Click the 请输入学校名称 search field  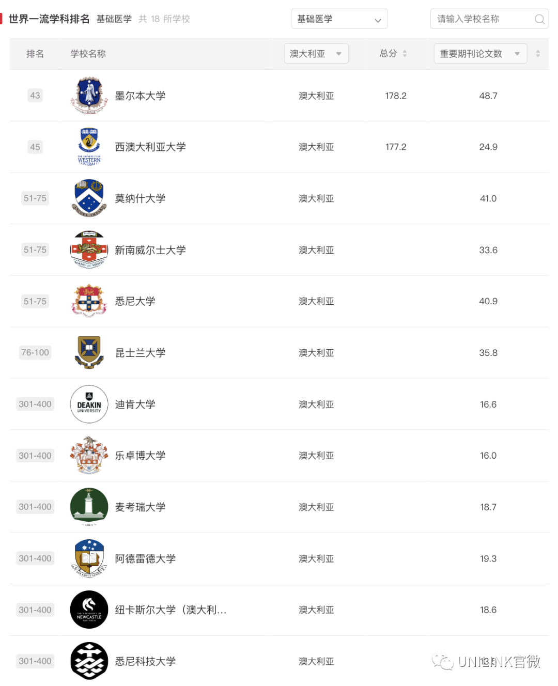pos(489,19)
